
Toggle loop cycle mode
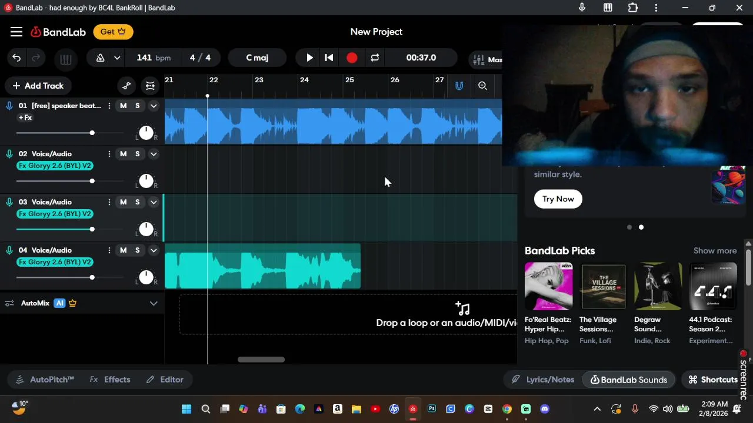(375, 58)
